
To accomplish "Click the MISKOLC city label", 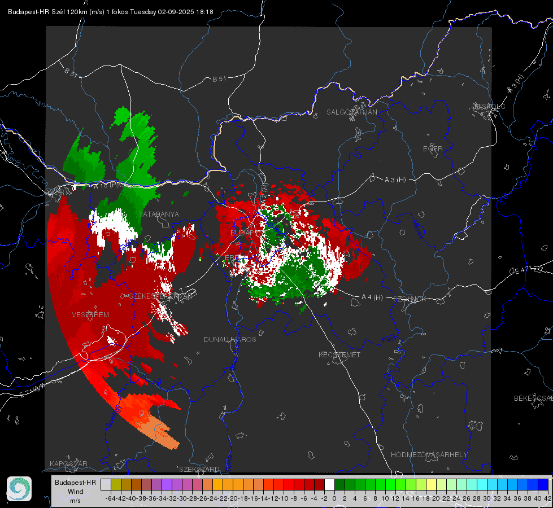I will (x=490, y=106).
